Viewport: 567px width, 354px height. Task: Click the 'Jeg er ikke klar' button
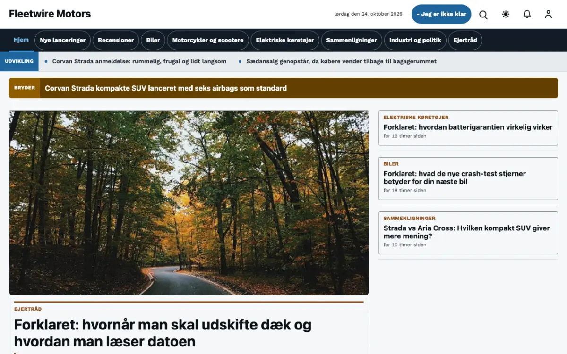point(441,14)
